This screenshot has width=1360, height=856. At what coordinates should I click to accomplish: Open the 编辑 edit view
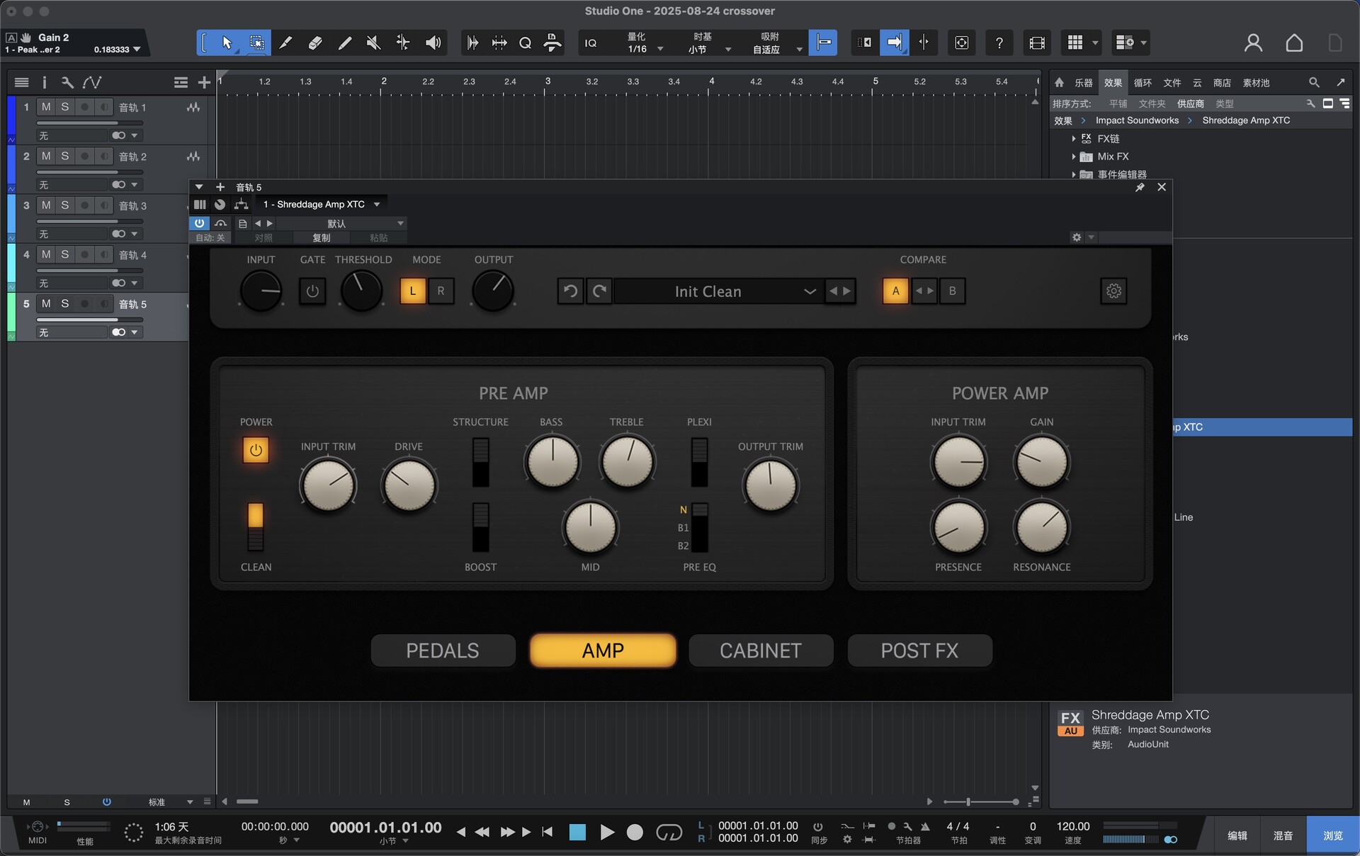click(x=1237, y=835)
